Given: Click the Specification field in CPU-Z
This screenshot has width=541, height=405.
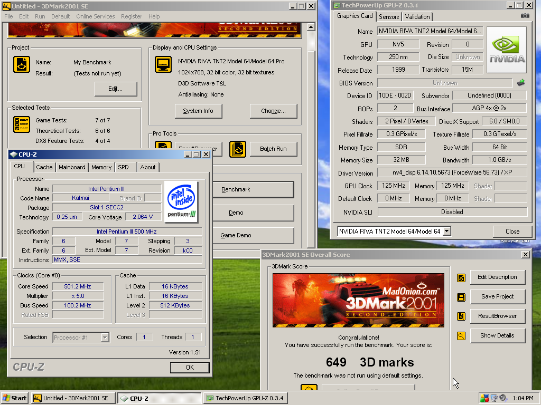Looking at the screenshot, I should (x=127, y=232).
